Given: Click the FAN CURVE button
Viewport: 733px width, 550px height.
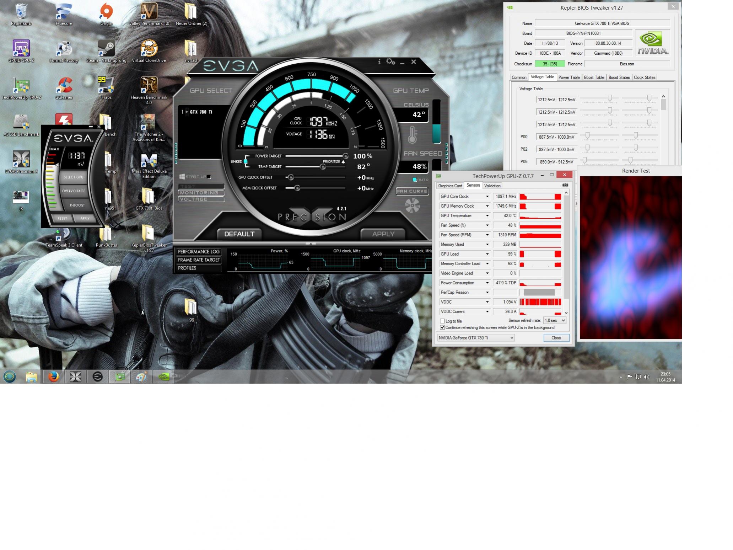Looking at the screenshot, I should coord(412,191).
